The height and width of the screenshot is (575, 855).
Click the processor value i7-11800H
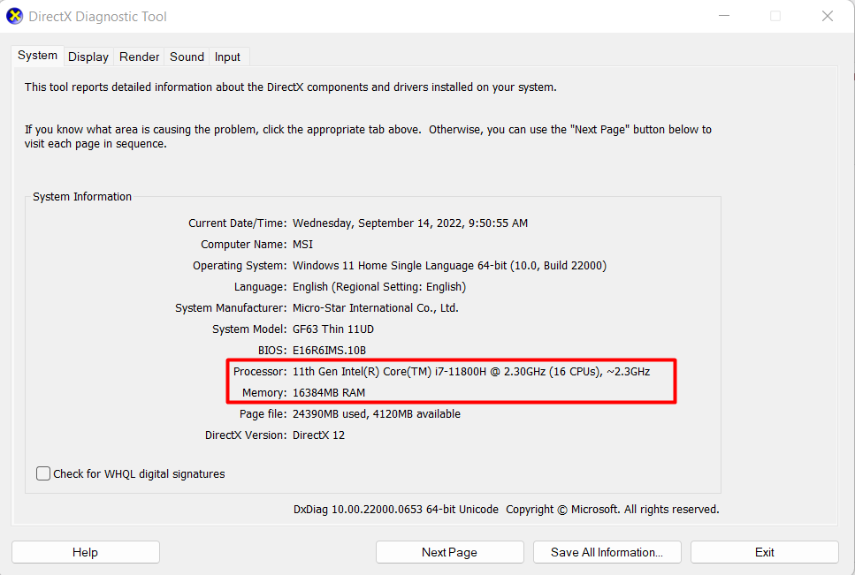point(471,372)
